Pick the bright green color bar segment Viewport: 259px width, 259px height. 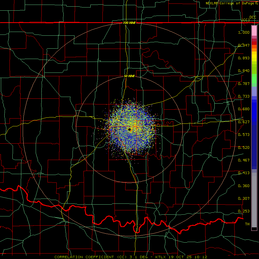254,79
